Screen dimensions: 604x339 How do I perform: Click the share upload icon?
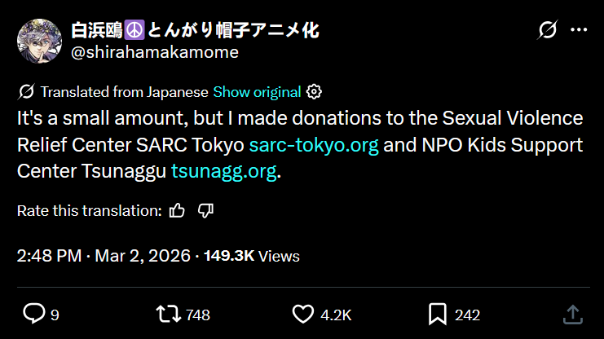click(572, 314)
